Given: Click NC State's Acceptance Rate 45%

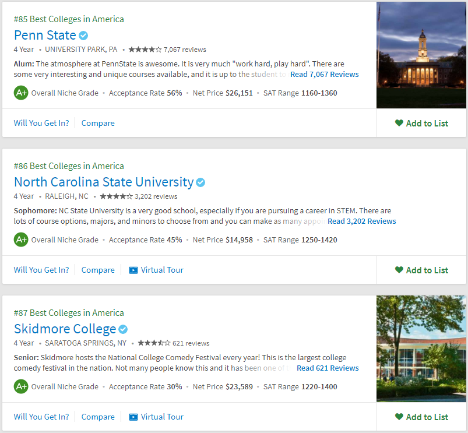Looking at the screenshot, I should (145, 240).
